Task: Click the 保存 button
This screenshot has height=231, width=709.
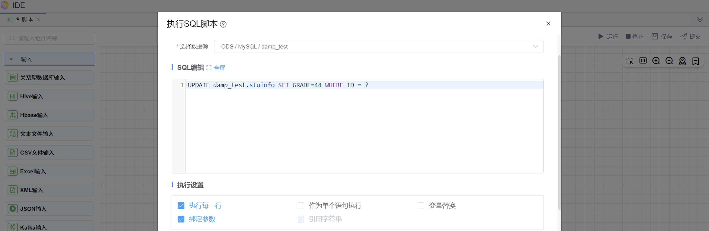Action: point(662,36)
